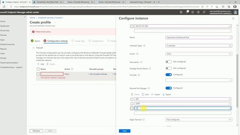Open the Interface Types dropdown
The image size is (240, 135).
click(x=199, y=46)
